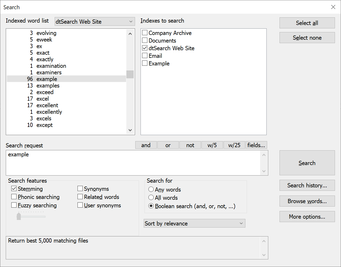Click word list scroll up arrow
This screenshot has height=267, width=341.
pos(130,34)
